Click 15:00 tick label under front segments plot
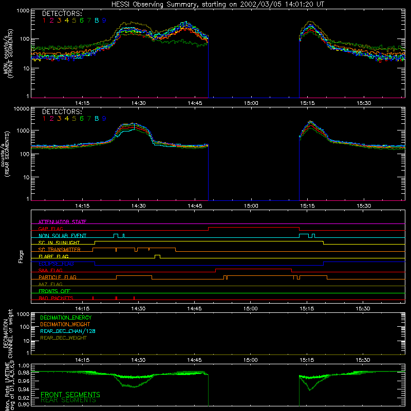 click(x=251, y=103)
